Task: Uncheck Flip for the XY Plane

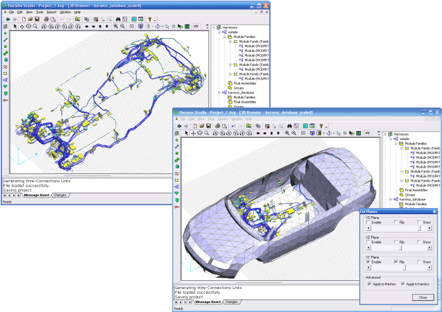Action: pos(396,261)
